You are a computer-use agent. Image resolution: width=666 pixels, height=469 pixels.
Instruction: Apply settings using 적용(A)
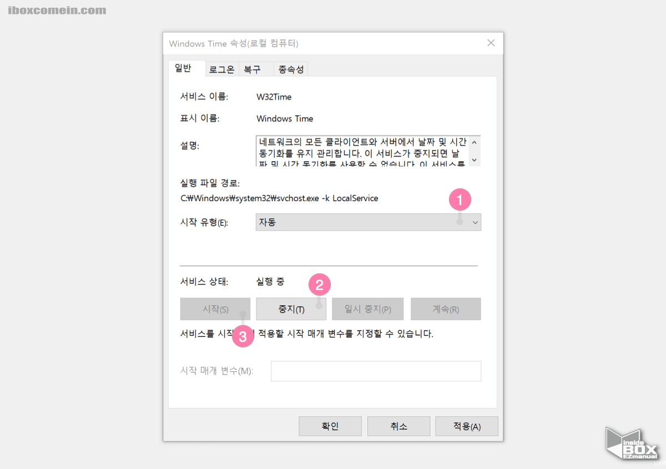(x=467, y=426)
